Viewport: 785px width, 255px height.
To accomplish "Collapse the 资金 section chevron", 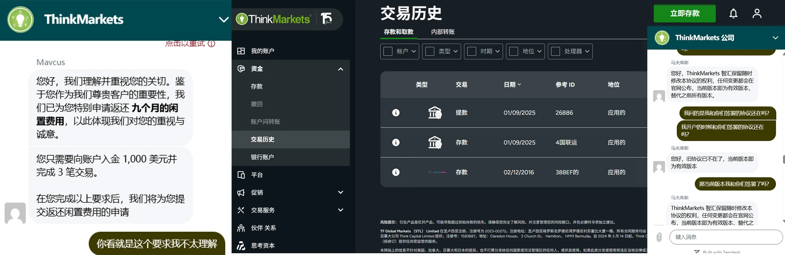I will [x=341, y=69].
